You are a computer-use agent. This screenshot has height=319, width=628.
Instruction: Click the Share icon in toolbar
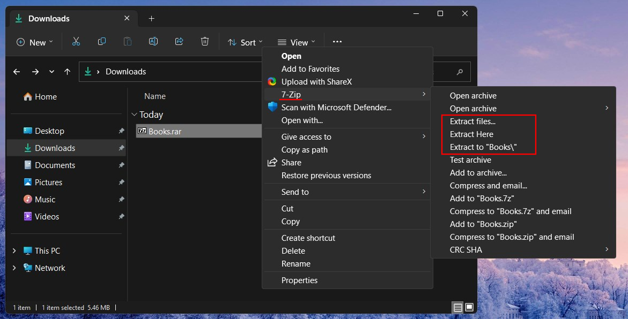(x=179, y=42)
